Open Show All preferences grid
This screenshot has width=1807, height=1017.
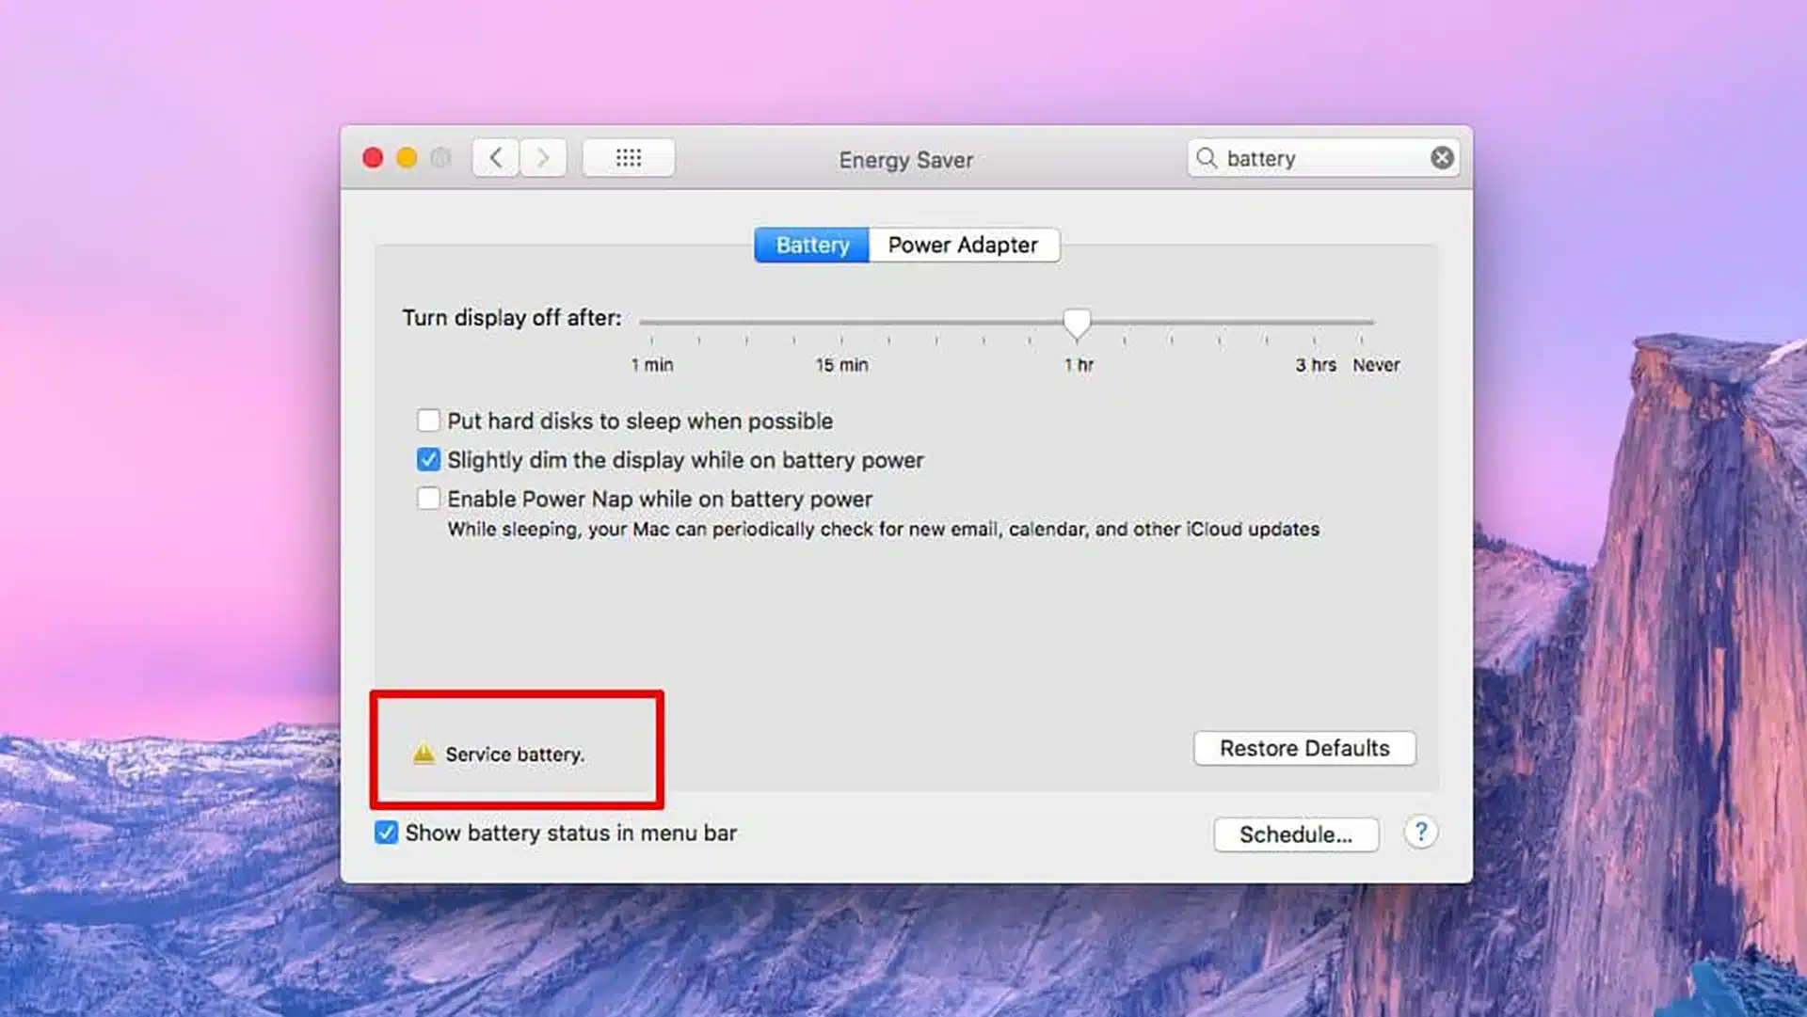tap(628, 158)
